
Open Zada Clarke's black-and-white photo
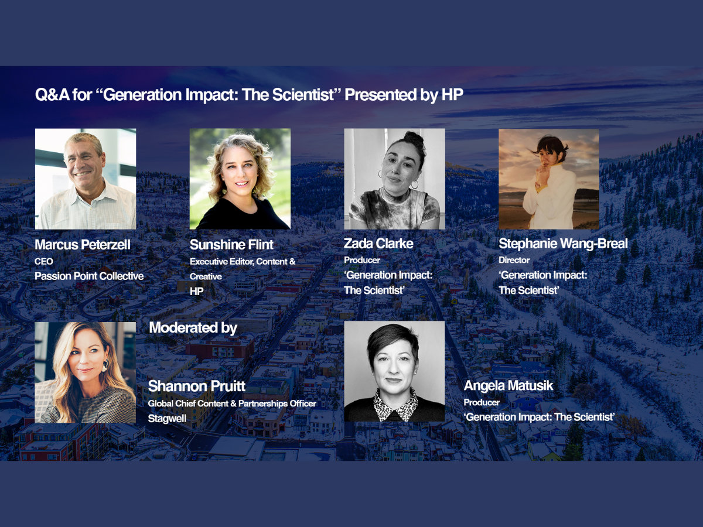(x=394, y=179)
